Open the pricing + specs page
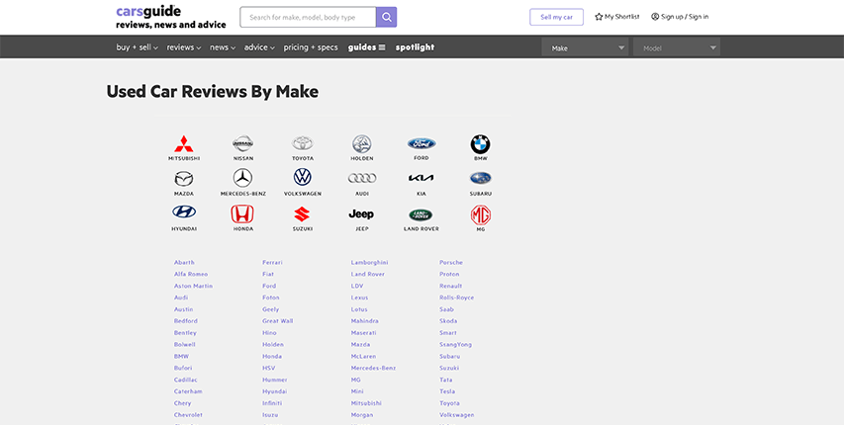This screenshot has width=844, height=425. (311, 47)
